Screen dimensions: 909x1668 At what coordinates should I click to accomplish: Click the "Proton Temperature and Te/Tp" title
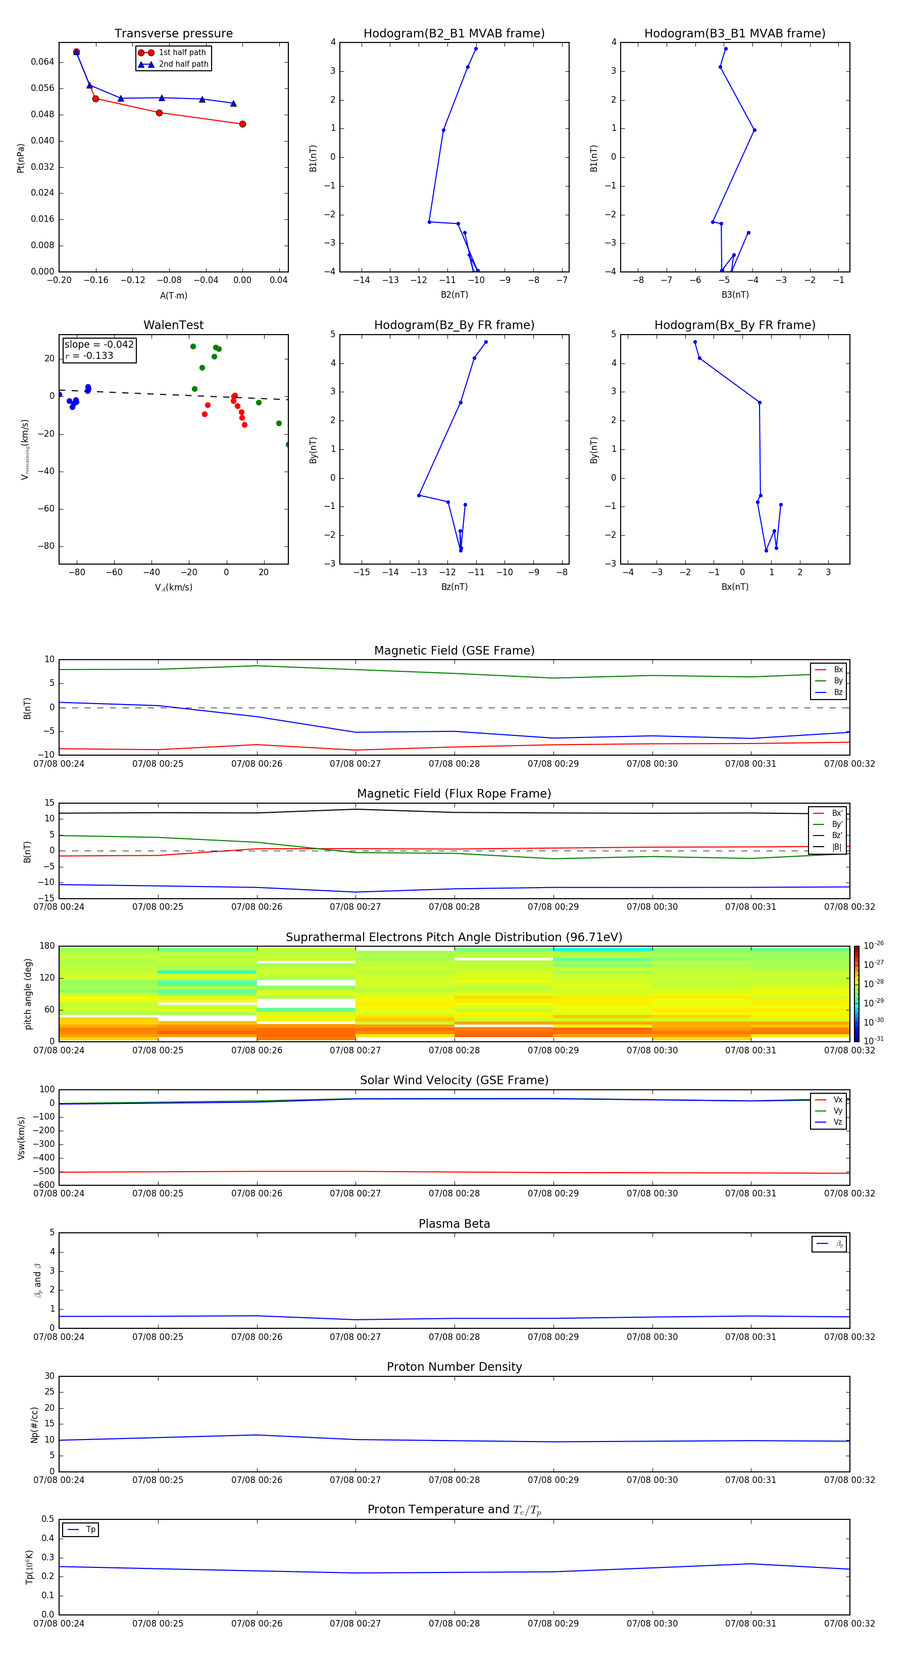(454, 1510)
